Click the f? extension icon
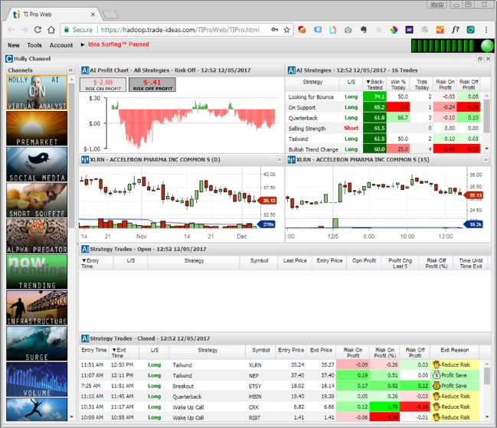 (455, 30)
